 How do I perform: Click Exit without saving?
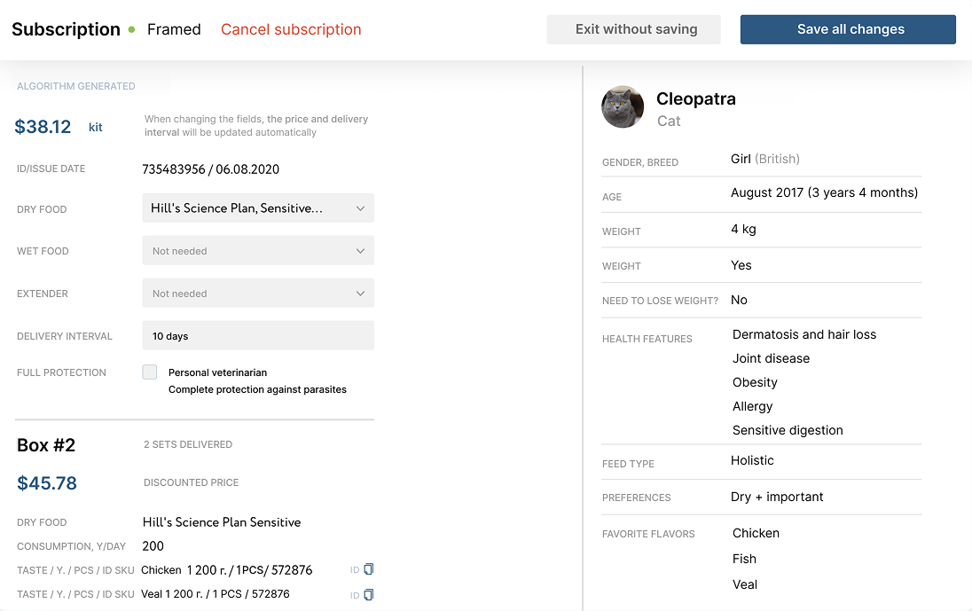[633, 29]
